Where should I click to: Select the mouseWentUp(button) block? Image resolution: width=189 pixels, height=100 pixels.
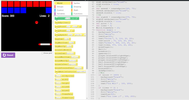[66, 61]
